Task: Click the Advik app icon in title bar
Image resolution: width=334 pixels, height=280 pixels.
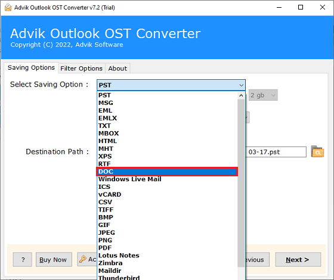Action: pyautogui.click(x=8, y=7)
